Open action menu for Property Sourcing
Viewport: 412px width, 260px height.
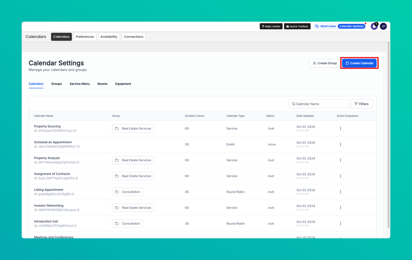(340, 129)
